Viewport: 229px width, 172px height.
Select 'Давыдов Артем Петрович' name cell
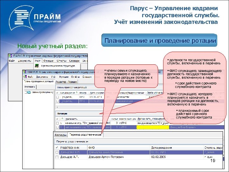pyautogui.click(x=106, y=157)
